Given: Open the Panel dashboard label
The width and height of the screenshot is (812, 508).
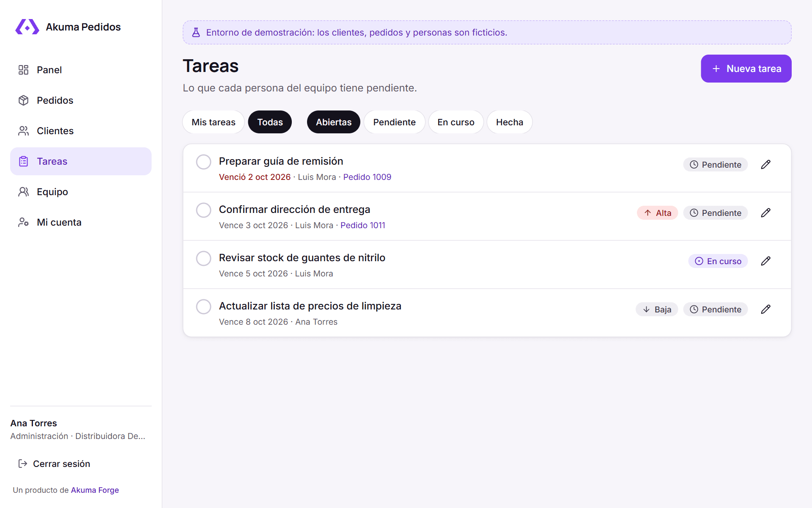Looking at the screenshot, I should 49,70.
